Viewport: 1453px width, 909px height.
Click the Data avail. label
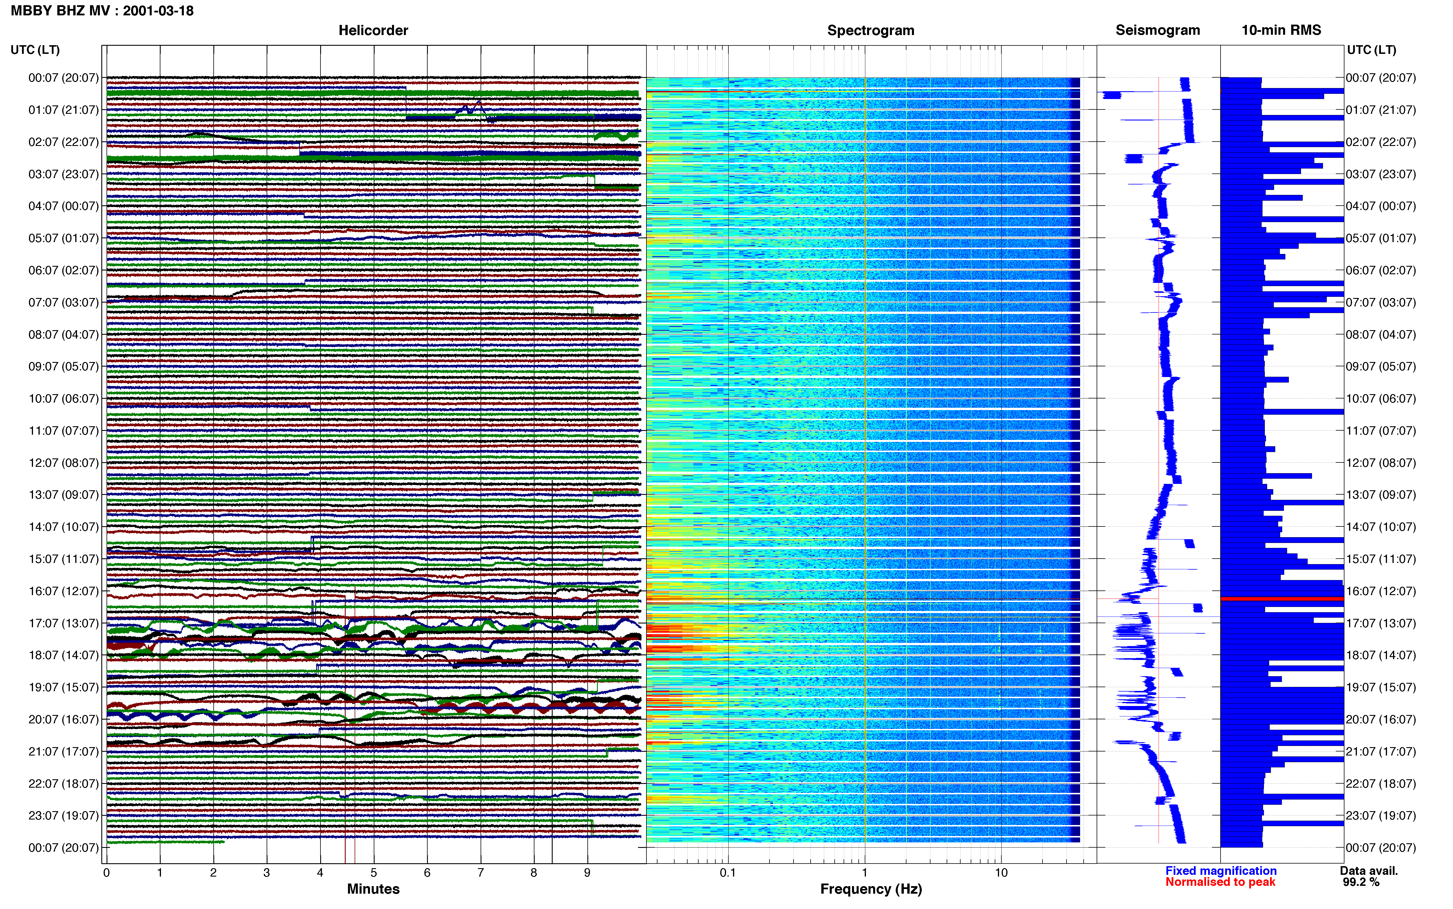pos(1369,870)
